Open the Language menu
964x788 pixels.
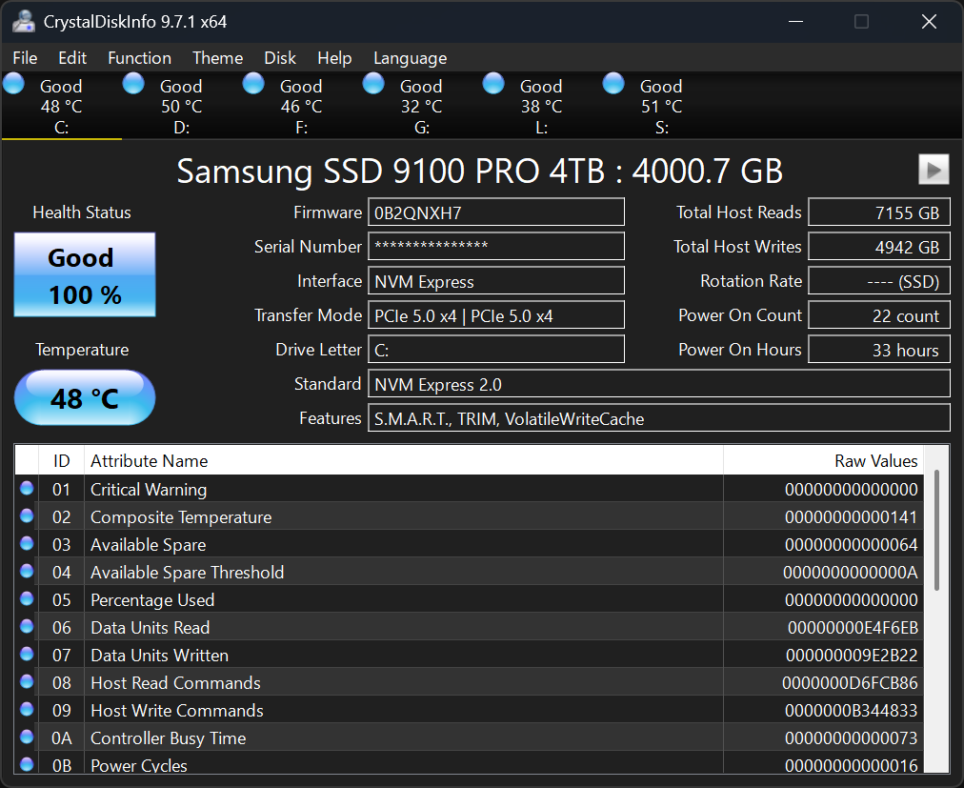(410, 58)
